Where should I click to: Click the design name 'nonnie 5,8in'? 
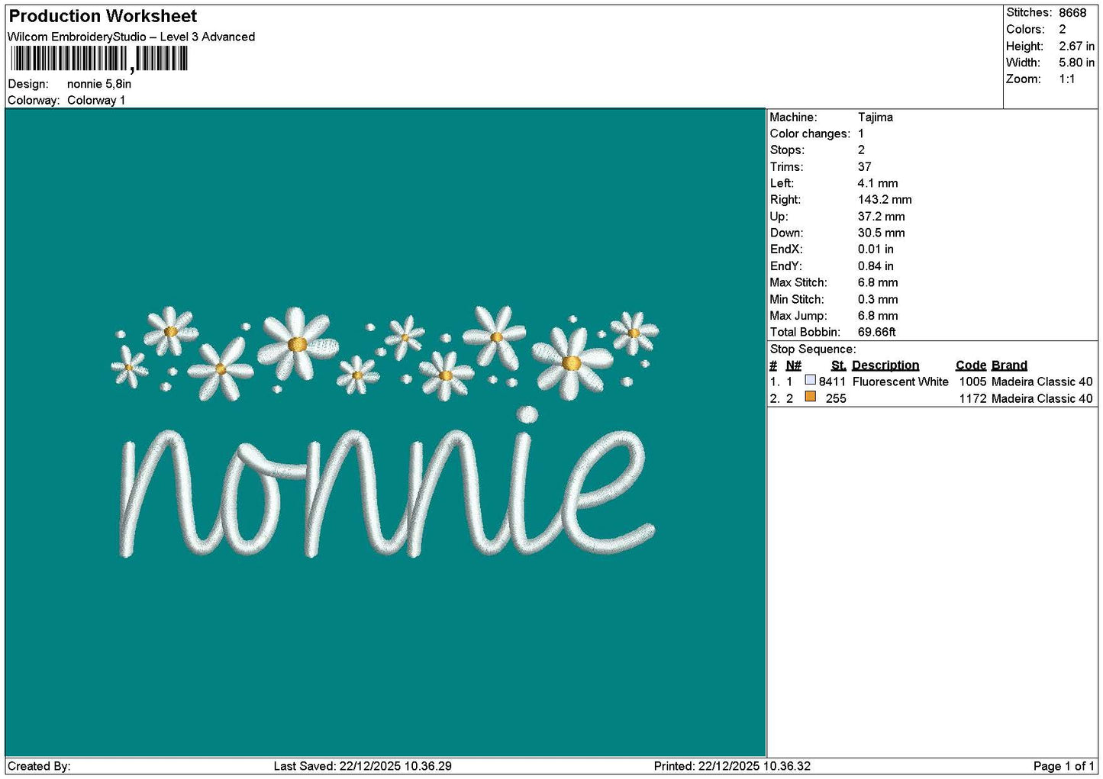click(99, 84)
